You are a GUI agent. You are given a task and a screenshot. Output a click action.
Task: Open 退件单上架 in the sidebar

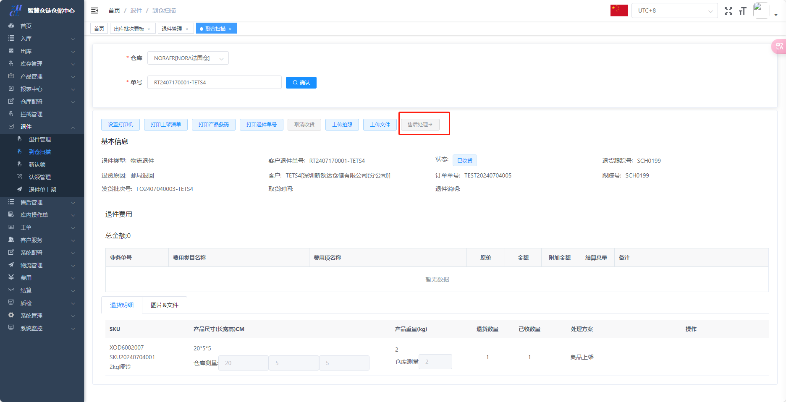coord(42,190)
